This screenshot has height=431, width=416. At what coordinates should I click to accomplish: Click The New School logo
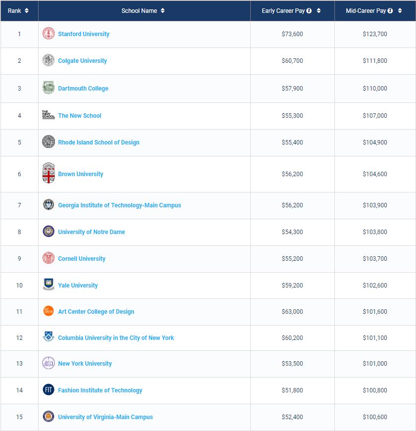[48, 115]
